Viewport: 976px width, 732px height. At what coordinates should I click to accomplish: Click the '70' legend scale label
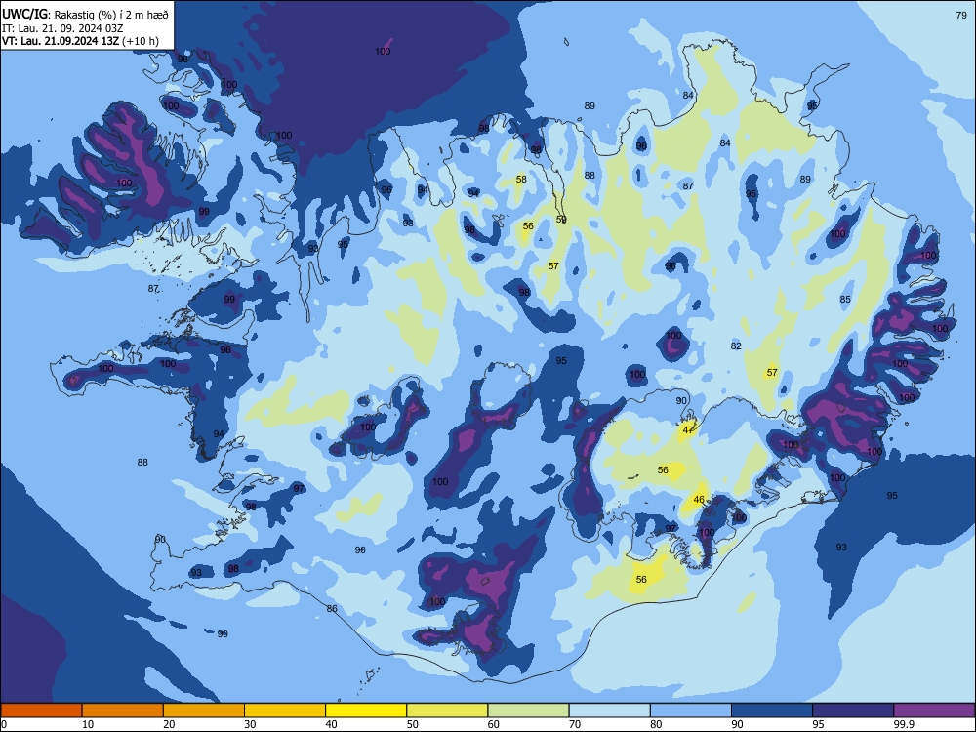pos(575,724)
